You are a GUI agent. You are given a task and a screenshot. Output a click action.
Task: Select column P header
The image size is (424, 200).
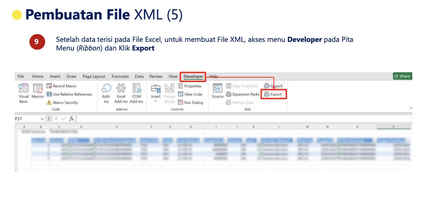[x=394, y=126]
